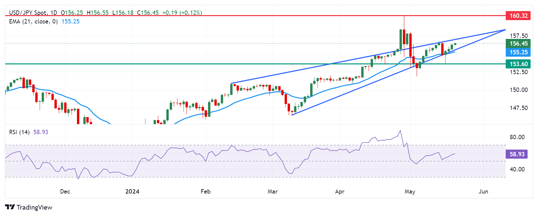The image size is (538, 216).
Task: Click the blue 155.25 EMA price tag
Action: 518,52
